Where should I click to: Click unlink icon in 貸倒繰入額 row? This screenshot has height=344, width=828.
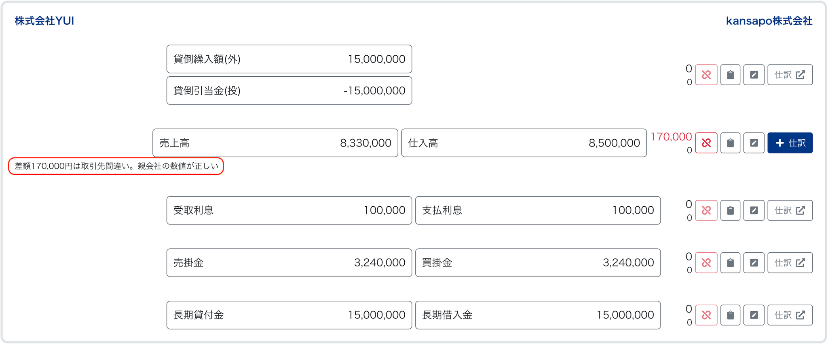pyautogui.click(x=706, y=75)
